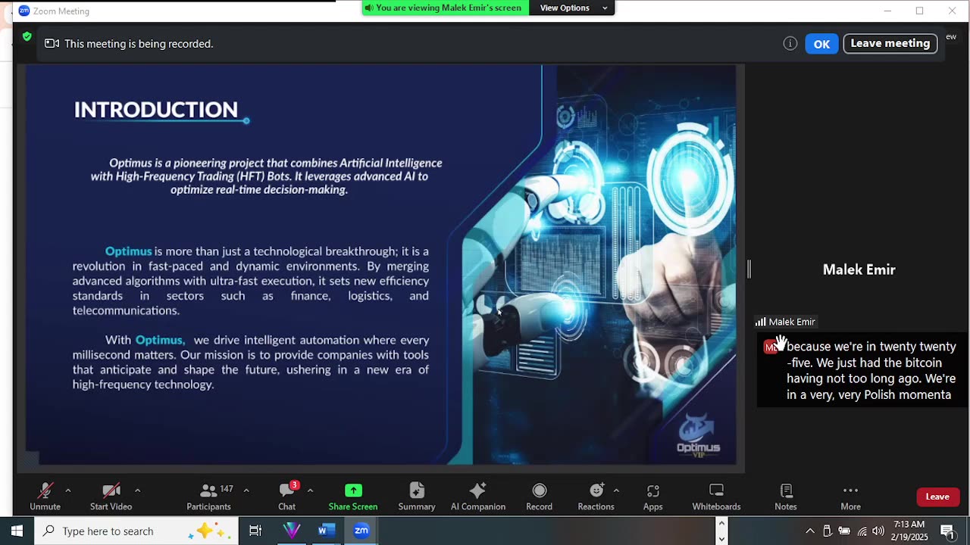Click the red Leave button
Image resolution: width=970 pixels, height=545 pixels.
click(x=937, y=497)
